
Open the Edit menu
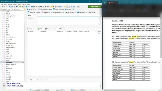click(x=5, y=4)
